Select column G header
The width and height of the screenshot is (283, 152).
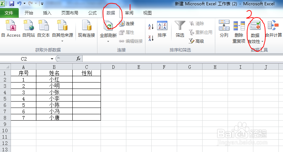click(x=189, y=67)
